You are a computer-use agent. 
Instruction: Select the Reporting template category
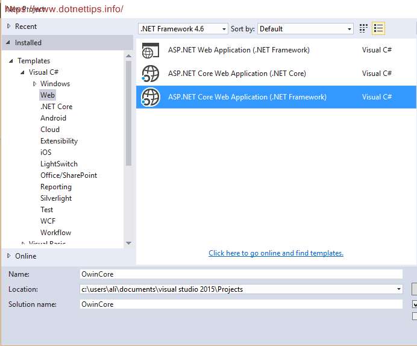pos(56,187)
